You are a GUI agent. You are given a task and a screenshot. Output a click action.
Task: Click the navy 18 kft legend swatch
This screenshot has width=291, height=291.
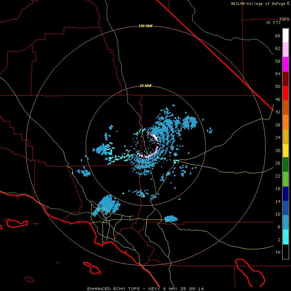[286, 194]
